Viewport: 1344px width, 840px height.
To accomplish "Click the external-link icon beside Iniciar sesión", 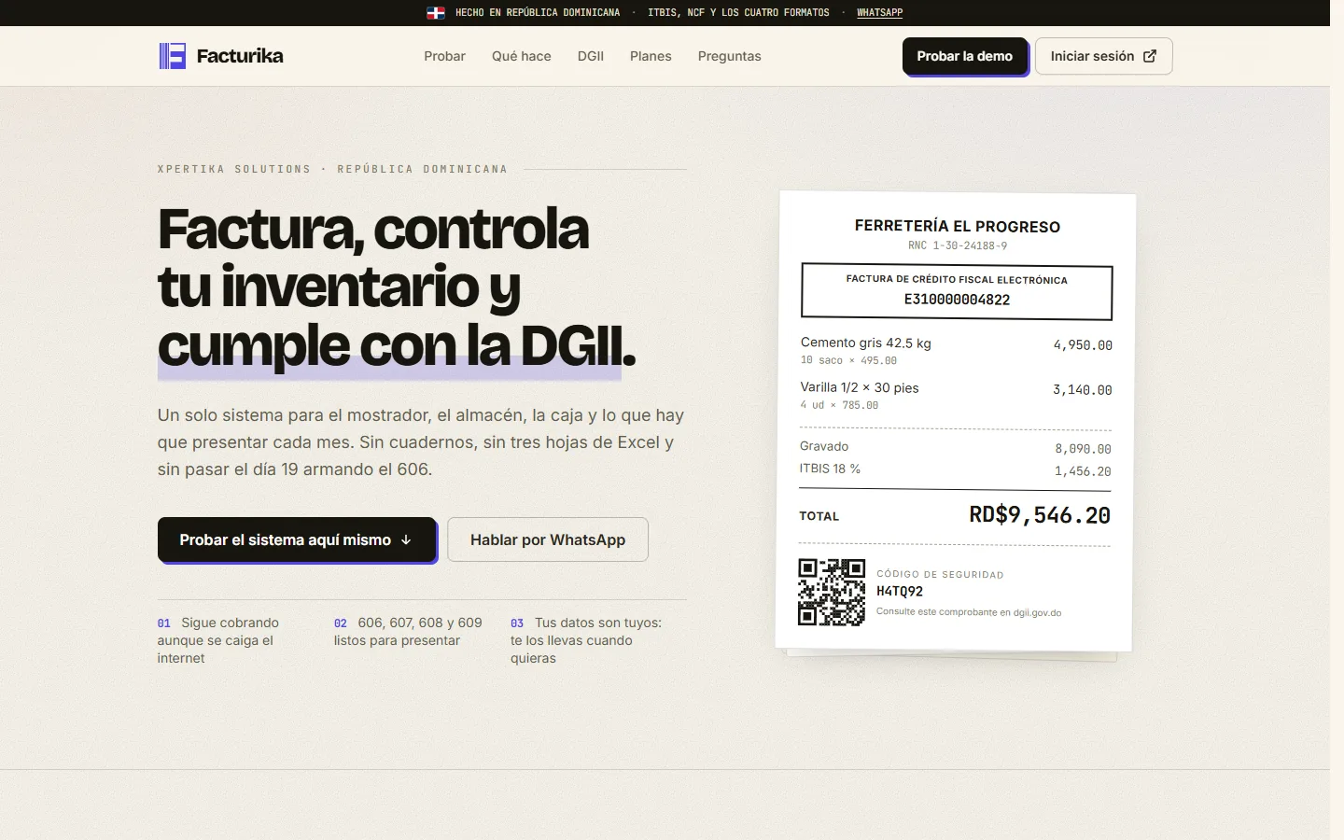I will (1150, 56).
